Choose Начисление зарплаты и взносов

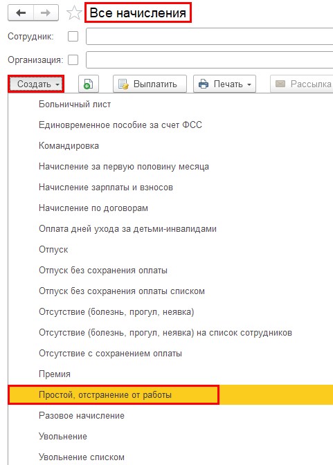[x=106, y=188]
